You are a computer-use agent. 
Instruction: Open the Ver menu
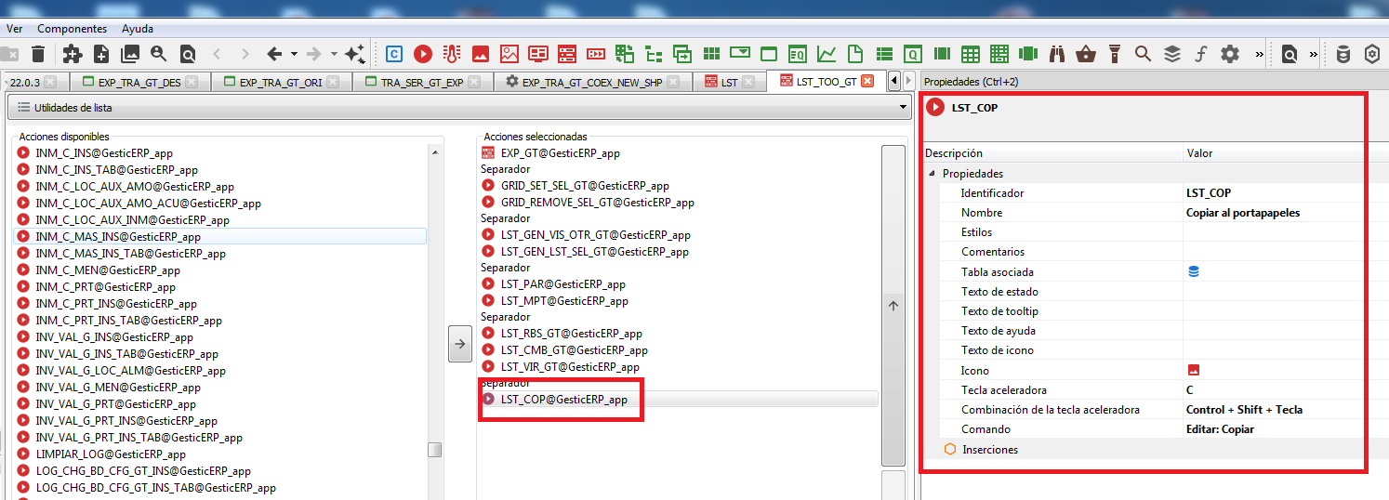point(15,29)
